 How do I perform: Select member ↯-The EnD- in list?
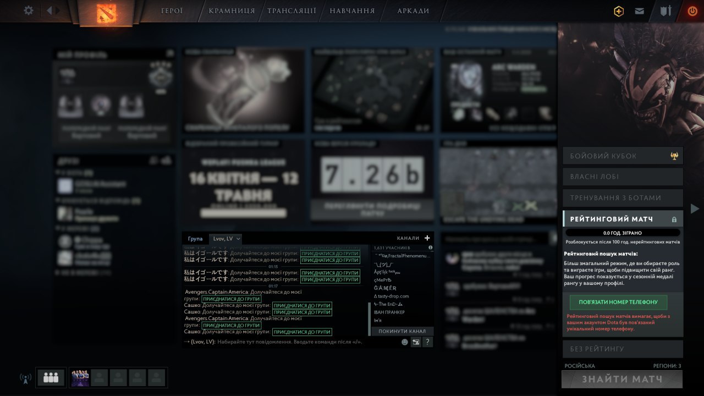pos(388,304)
